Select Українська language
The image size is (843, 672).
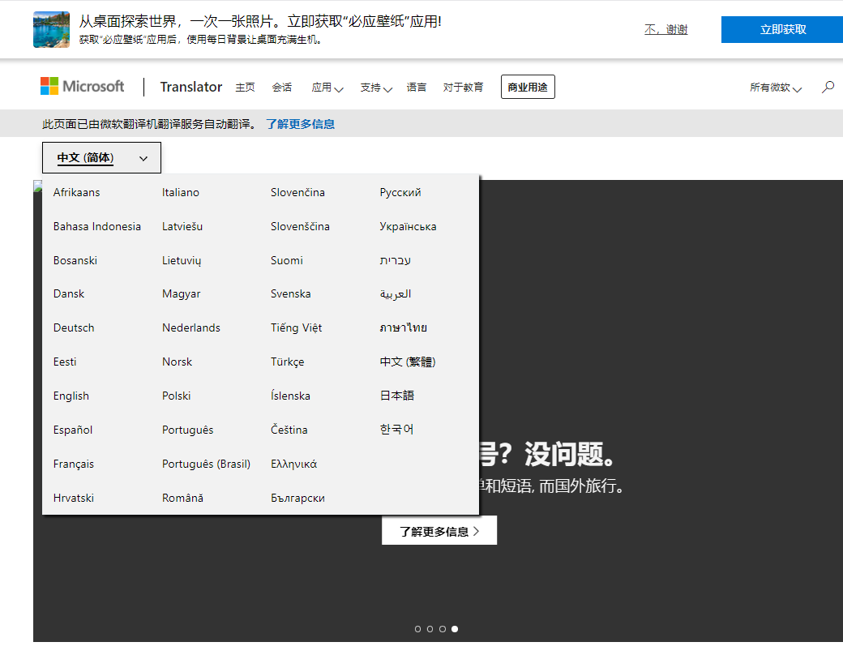(x=408, y=226)
